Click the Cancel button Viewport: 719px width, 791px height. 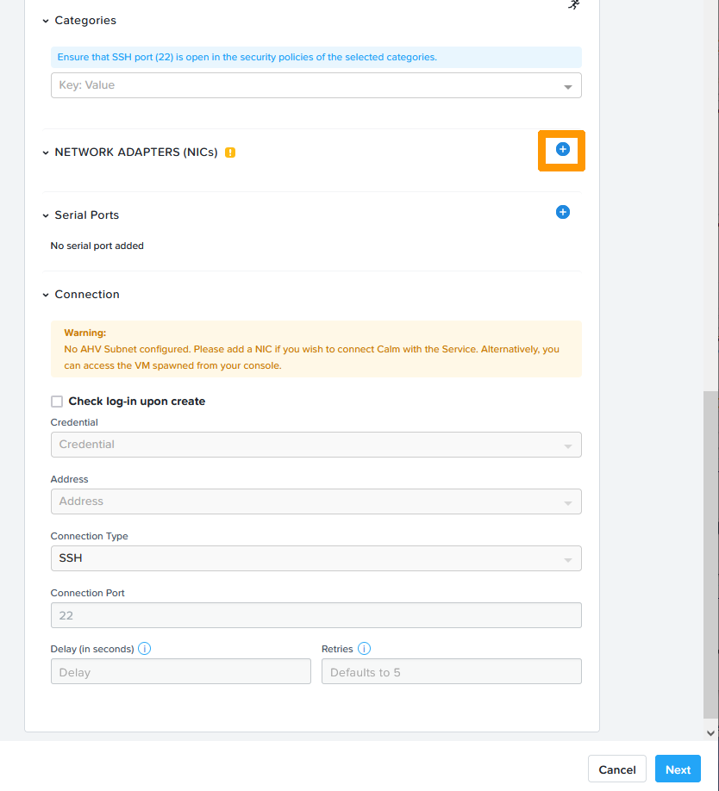click(617, 769)
